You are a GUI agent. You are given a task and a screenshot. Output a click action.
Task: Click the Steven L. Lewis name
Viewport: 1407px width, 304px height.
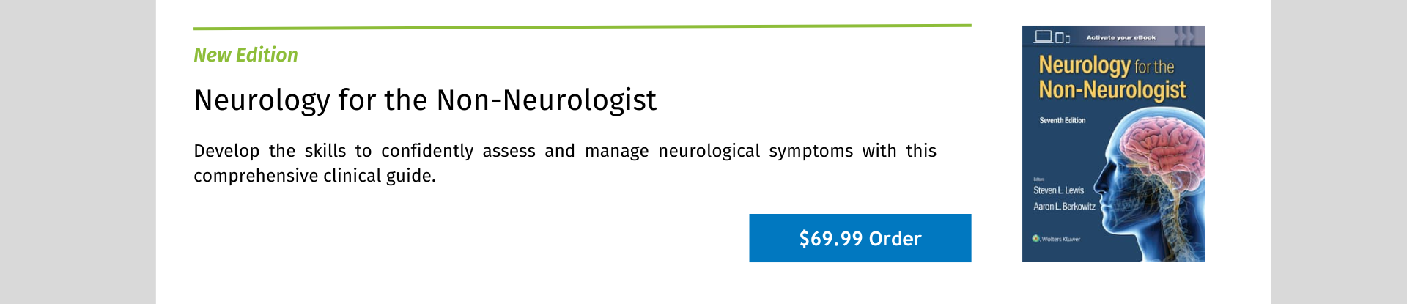(x=1058, y=190)
